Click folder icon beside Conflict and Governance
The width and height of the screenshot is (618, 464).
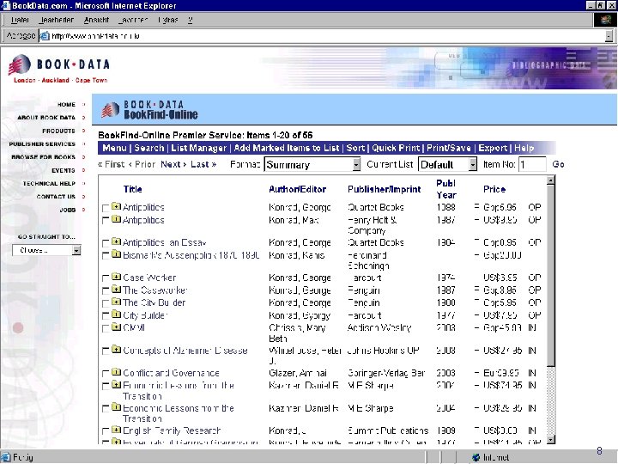116,372
